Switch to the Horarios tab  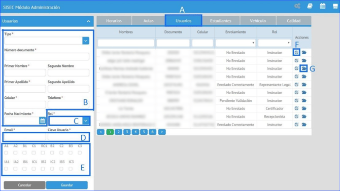tap(114, 21)
